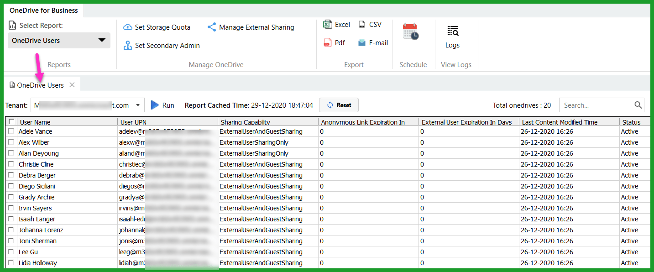Open the OneDrive Users report dropdown
Image resolution: width=654 pixels, height=272 pixels.
tap(59, 40)
